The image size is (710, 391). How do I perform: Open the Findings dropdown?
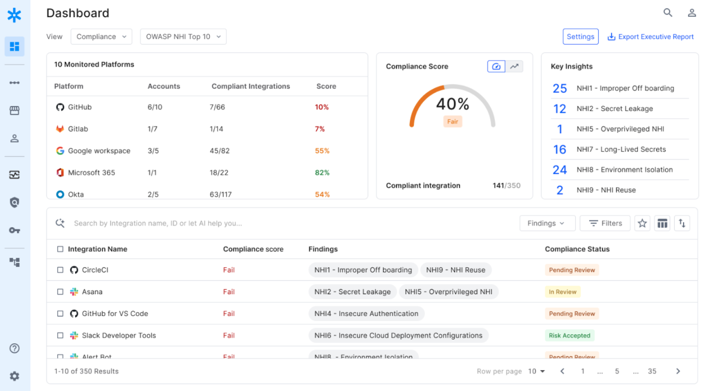coord(547,224)
